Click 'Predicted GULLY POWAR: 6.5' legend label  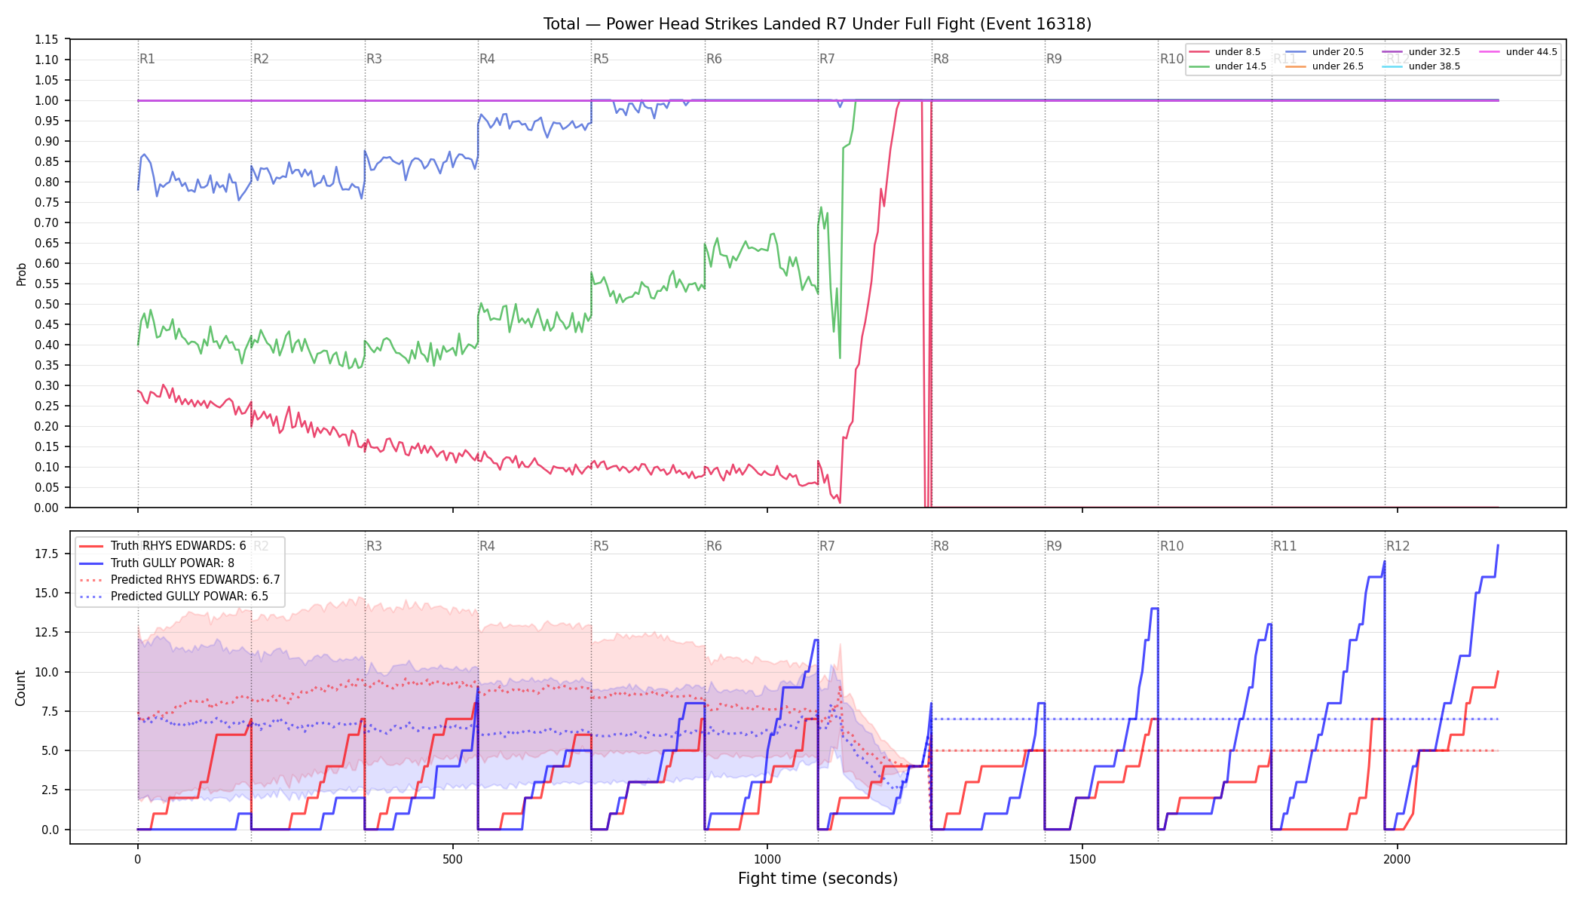coord(189,597)
